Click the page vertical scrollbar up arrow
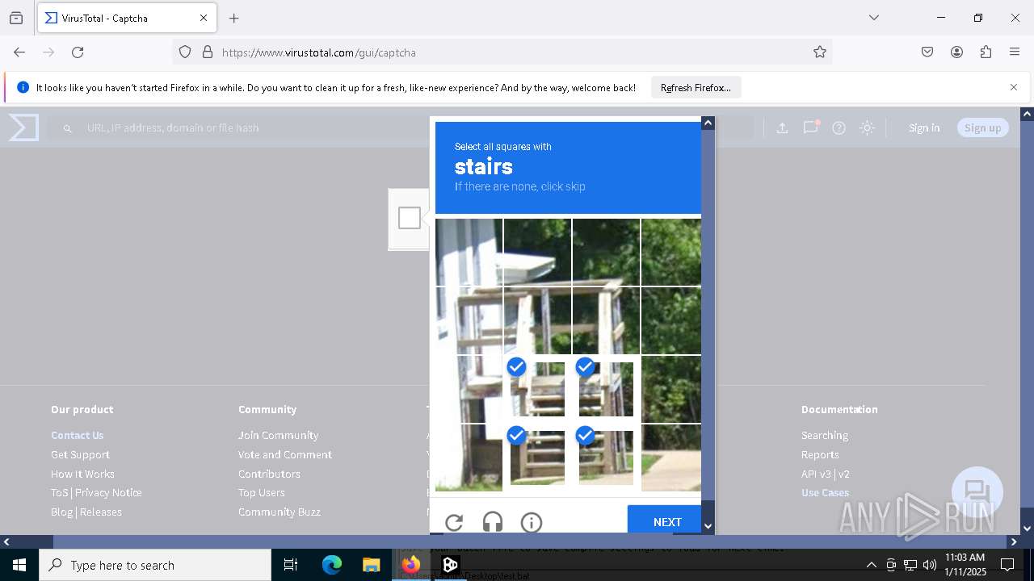The height and width of the screenshot is (581, 1034). pos(1027,114)
